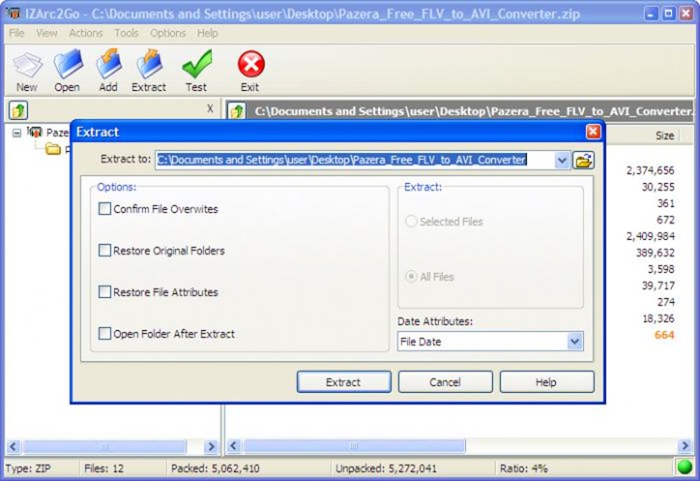Check Restore Original Folders
Image resolution: width=700 pixels, height=481 pixels.
point(104,250)
